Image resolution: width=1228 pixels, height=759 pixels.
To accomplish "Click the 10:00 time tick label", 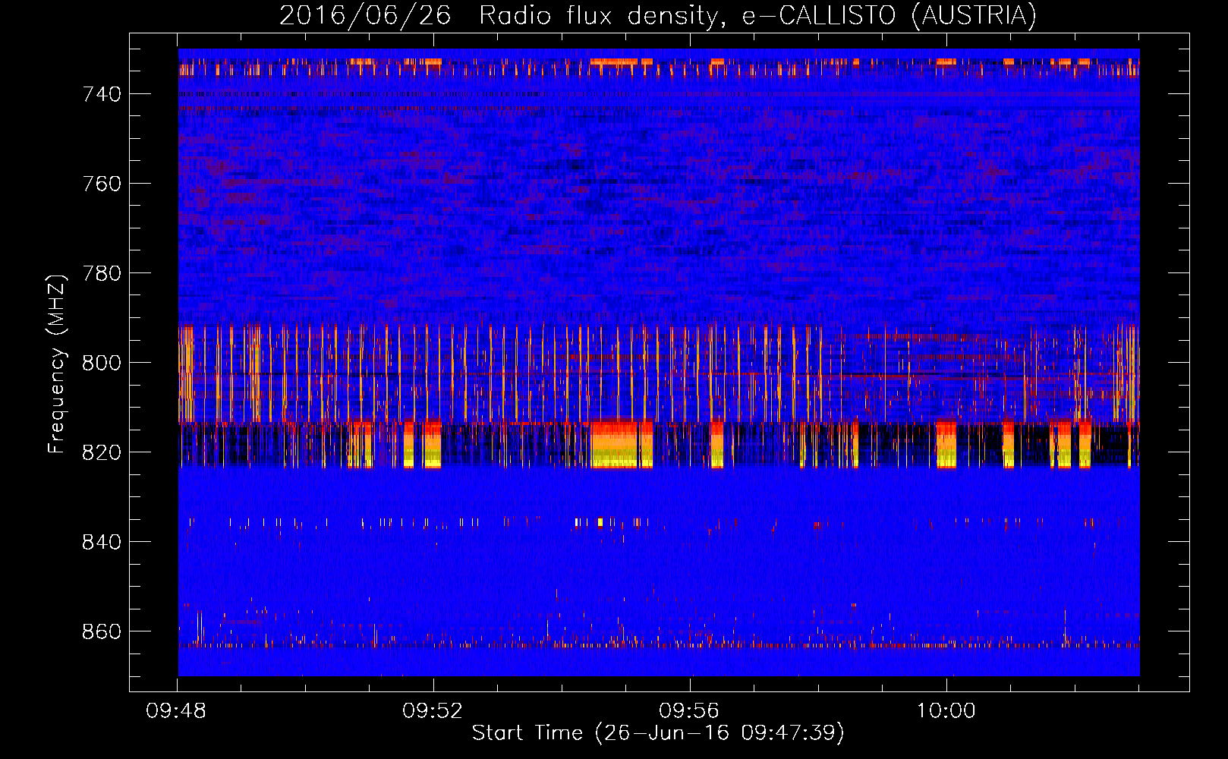I will tap(946, 711).
